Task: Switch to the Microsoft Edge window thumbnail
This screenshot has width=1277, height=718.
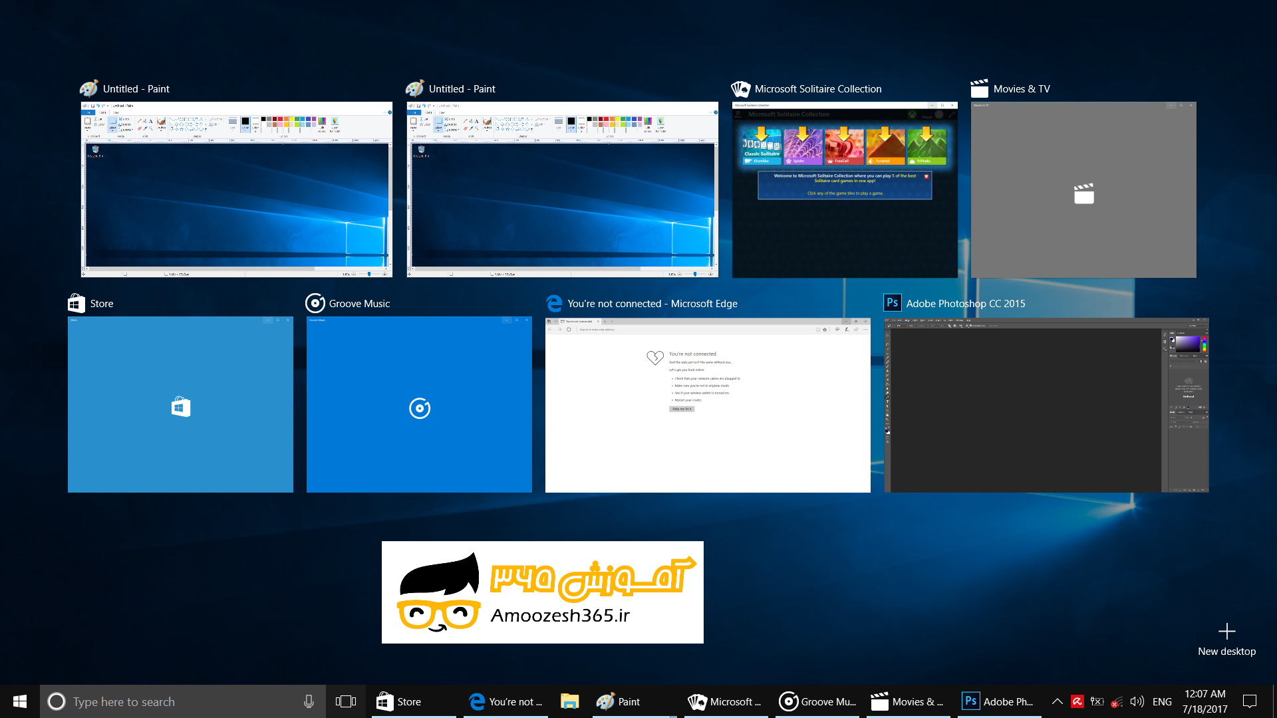Action: [708, 404]
